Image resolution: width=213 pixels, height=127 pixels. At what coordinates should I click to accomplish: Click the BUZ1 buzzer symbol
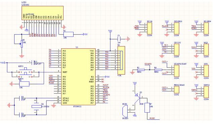(125, 111)
